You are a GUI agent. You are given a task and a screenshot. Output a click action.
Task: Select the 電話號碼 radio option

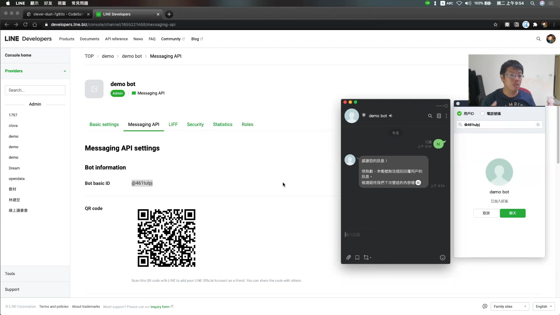point(482,113)
